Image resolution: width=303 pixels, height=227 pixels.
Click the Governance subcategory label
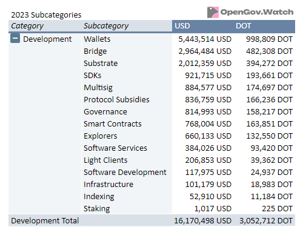(x=105, y=112)
